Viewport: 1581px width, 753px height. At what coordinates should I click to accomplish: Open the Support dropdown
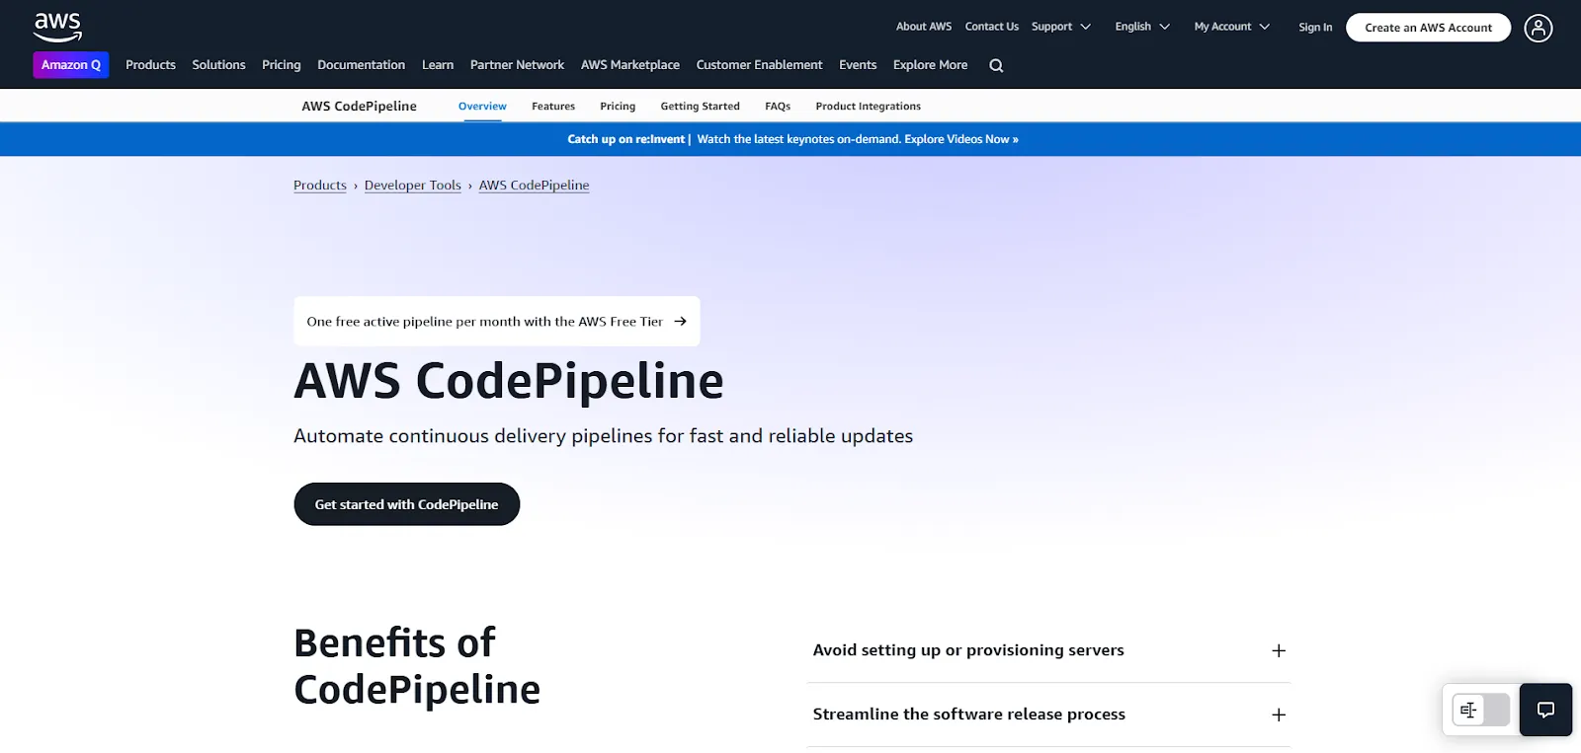pyautogui.click(x=1060, y=27)
